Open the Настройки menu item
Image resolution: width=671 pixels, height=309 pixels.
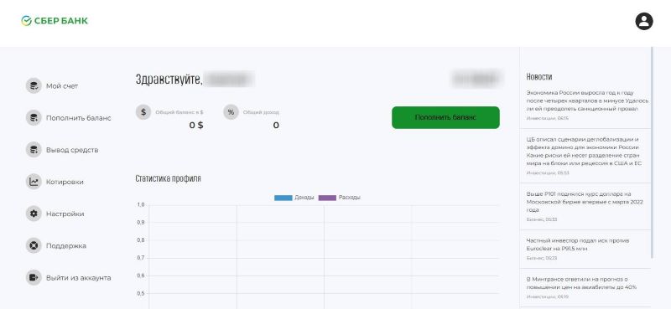coord(65,214)
